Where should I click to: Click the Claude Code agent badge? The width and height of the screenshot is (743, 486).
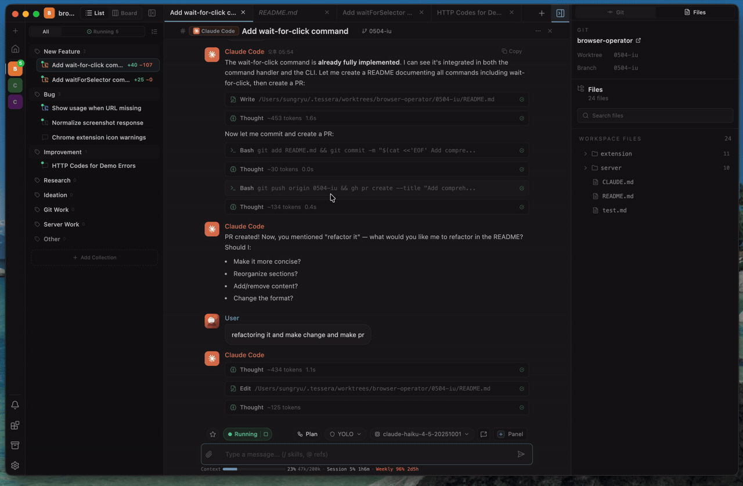(214, 31)
